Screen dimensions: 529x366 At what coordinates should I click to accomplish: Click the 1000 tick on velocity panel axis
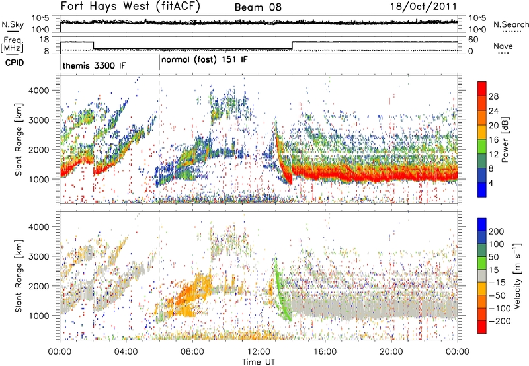pyautogui.click(x=38, y=316)
